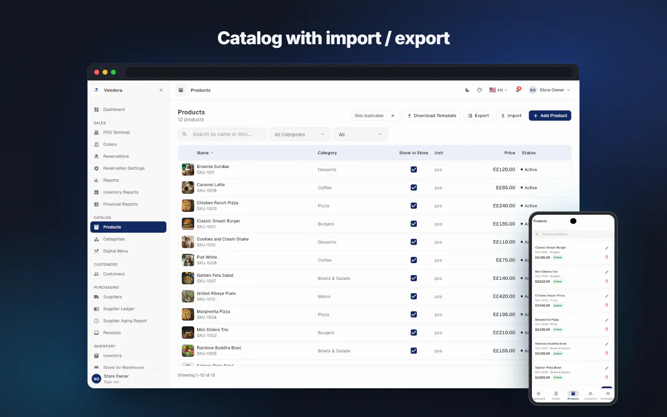Toggle dark mode moon icon
This screenshot has height=417, width=667.
coord(467,90)
